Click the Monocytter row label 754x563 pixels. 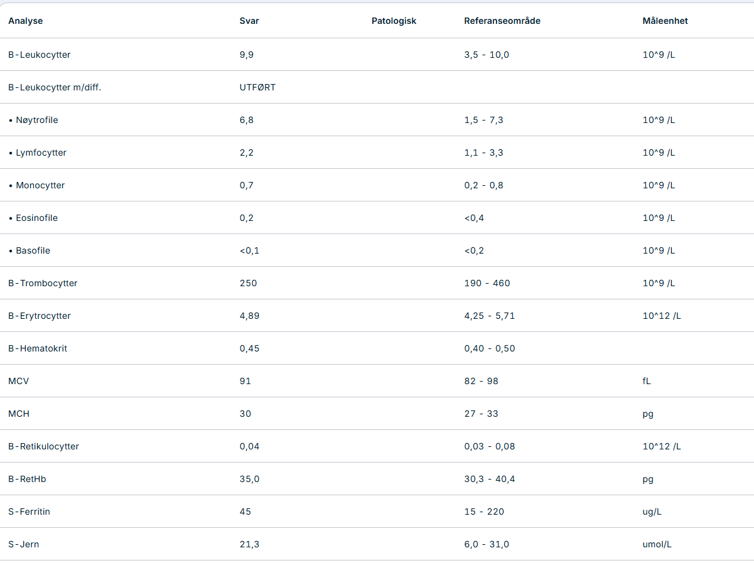pyautogui.click(x=40, y=185)
